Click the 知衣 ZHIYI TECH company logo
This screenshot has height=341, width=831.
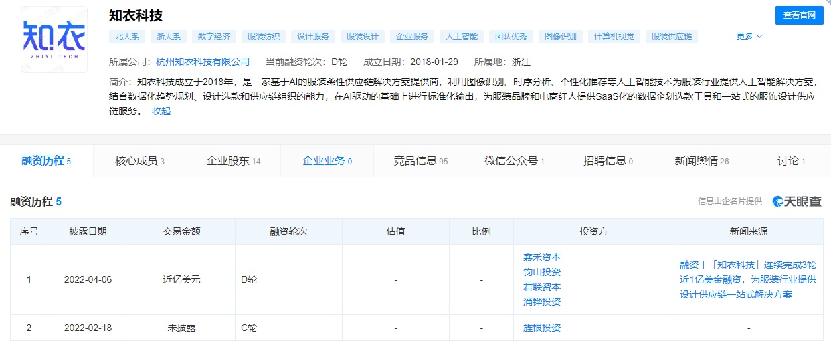(x=54, y=40)
